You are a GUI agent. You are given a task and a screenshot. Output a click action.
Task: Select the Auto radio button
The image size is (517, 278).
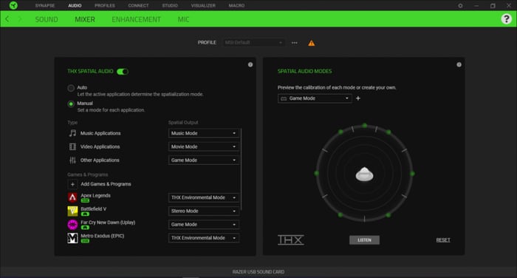(71, 88)
